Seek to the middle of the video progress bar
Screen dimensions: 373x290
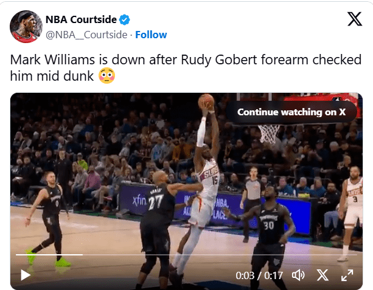coord(186,255)
